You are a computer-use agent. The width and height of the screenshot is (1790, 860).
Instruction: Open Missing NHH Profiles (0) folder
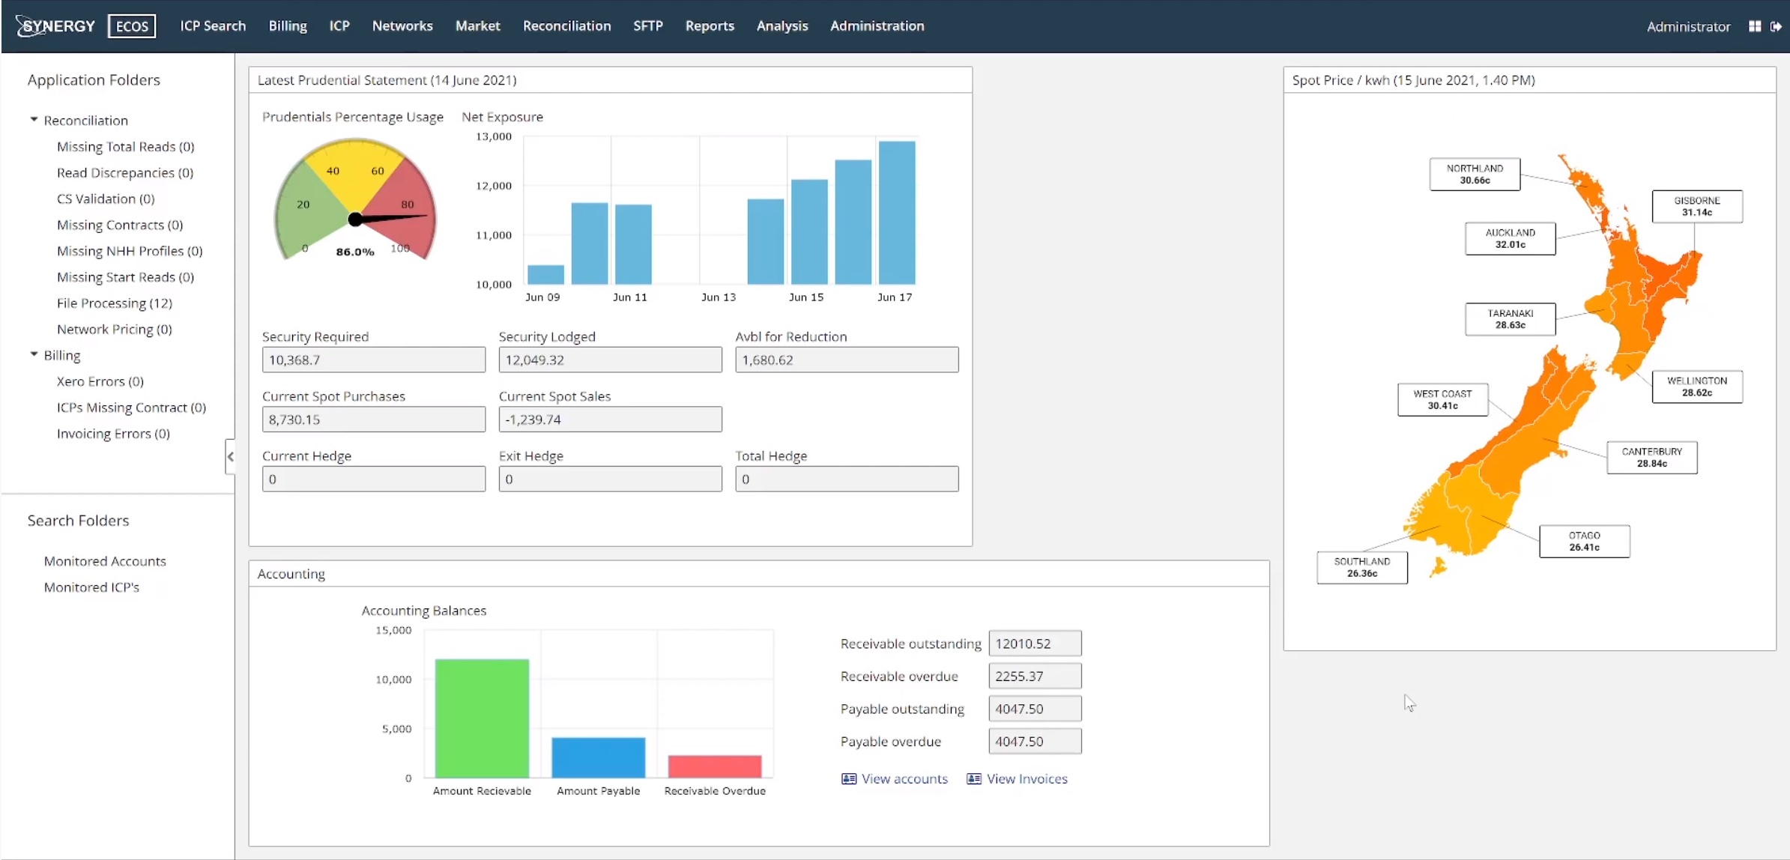(130, 251)
